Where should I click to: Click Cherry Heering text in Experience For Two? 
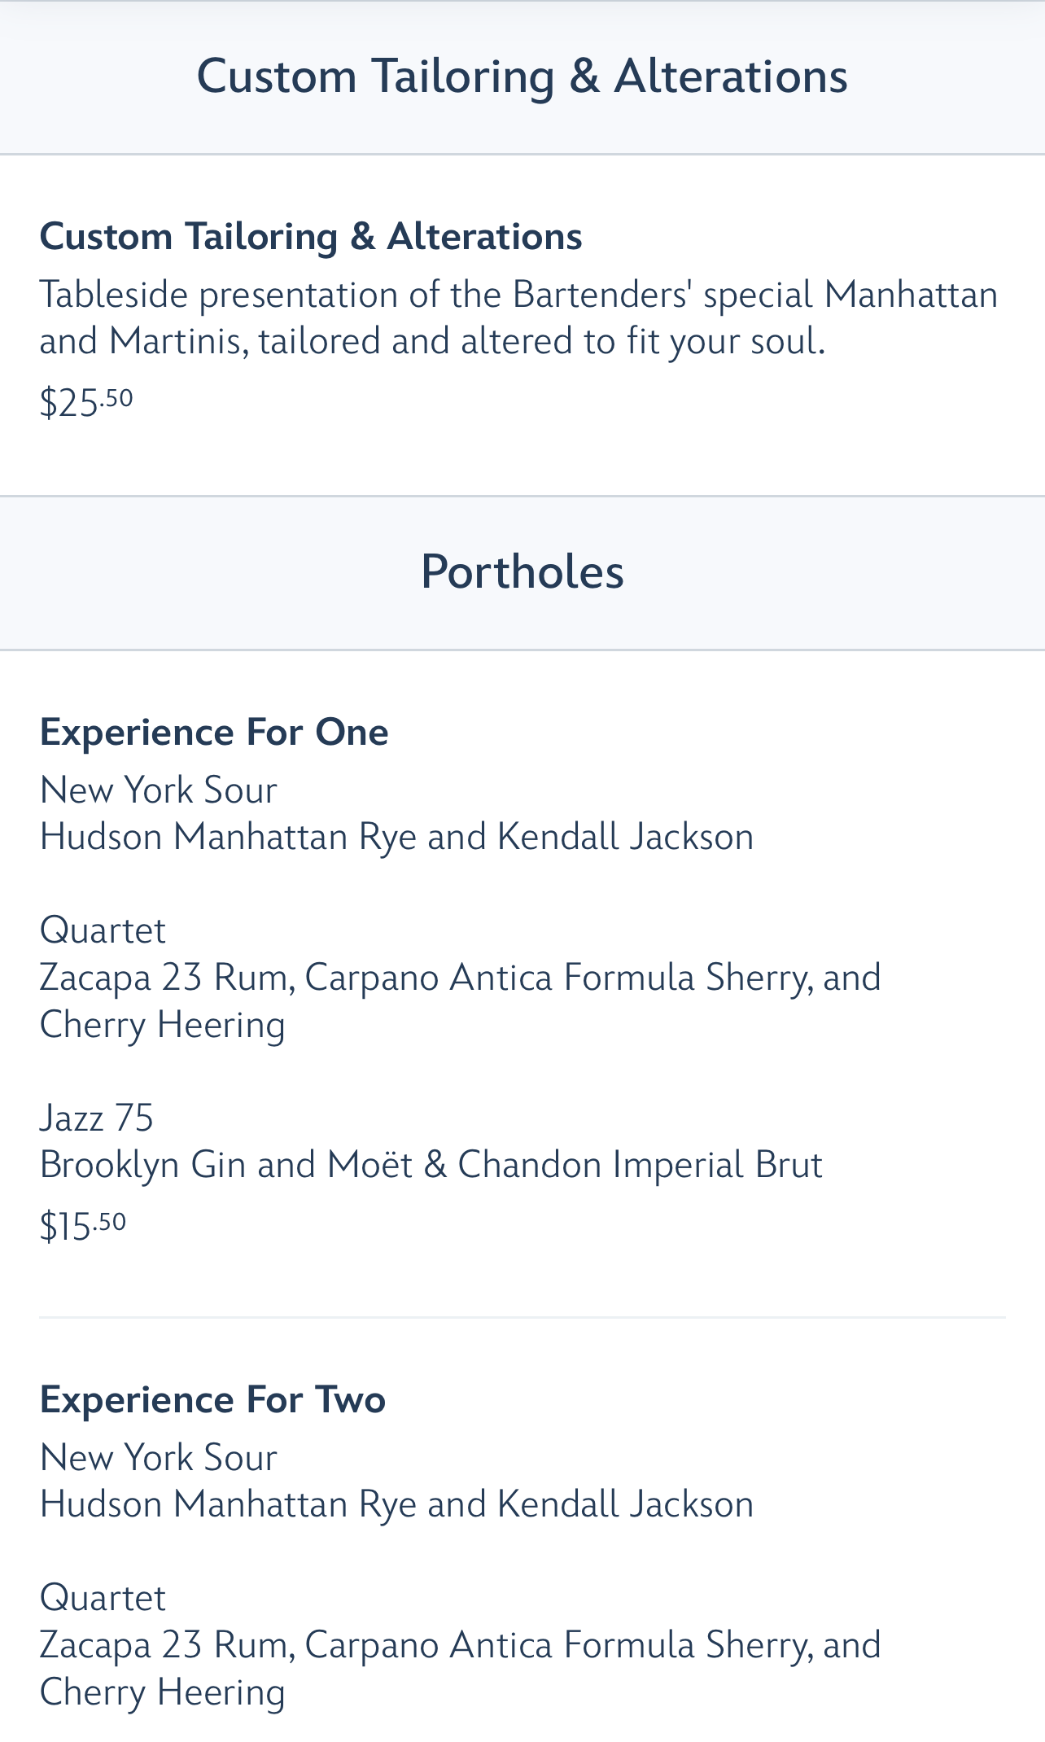tap(163, 1692)
